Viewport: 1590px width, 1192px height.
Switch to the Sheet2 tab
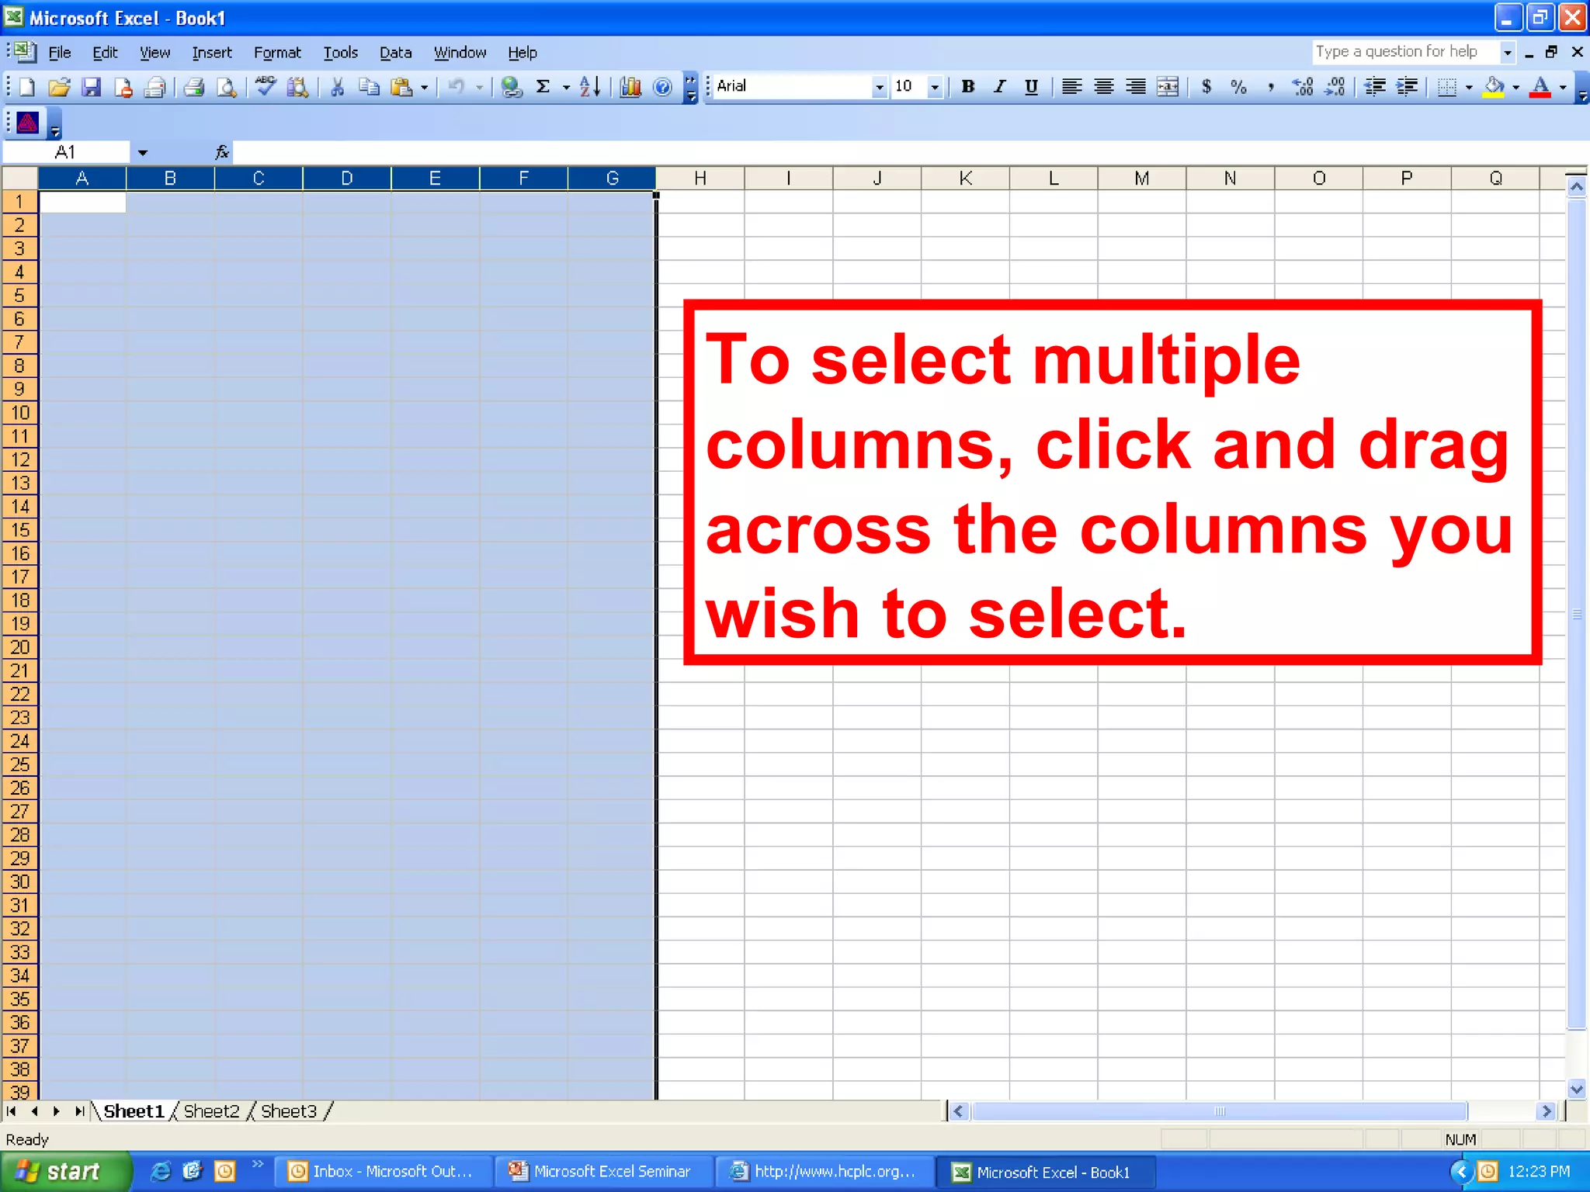click(211, 1111)
